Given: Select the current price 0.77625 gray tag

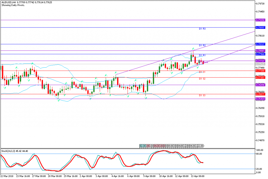Looking at the screenshot, I should coord(261,64).
